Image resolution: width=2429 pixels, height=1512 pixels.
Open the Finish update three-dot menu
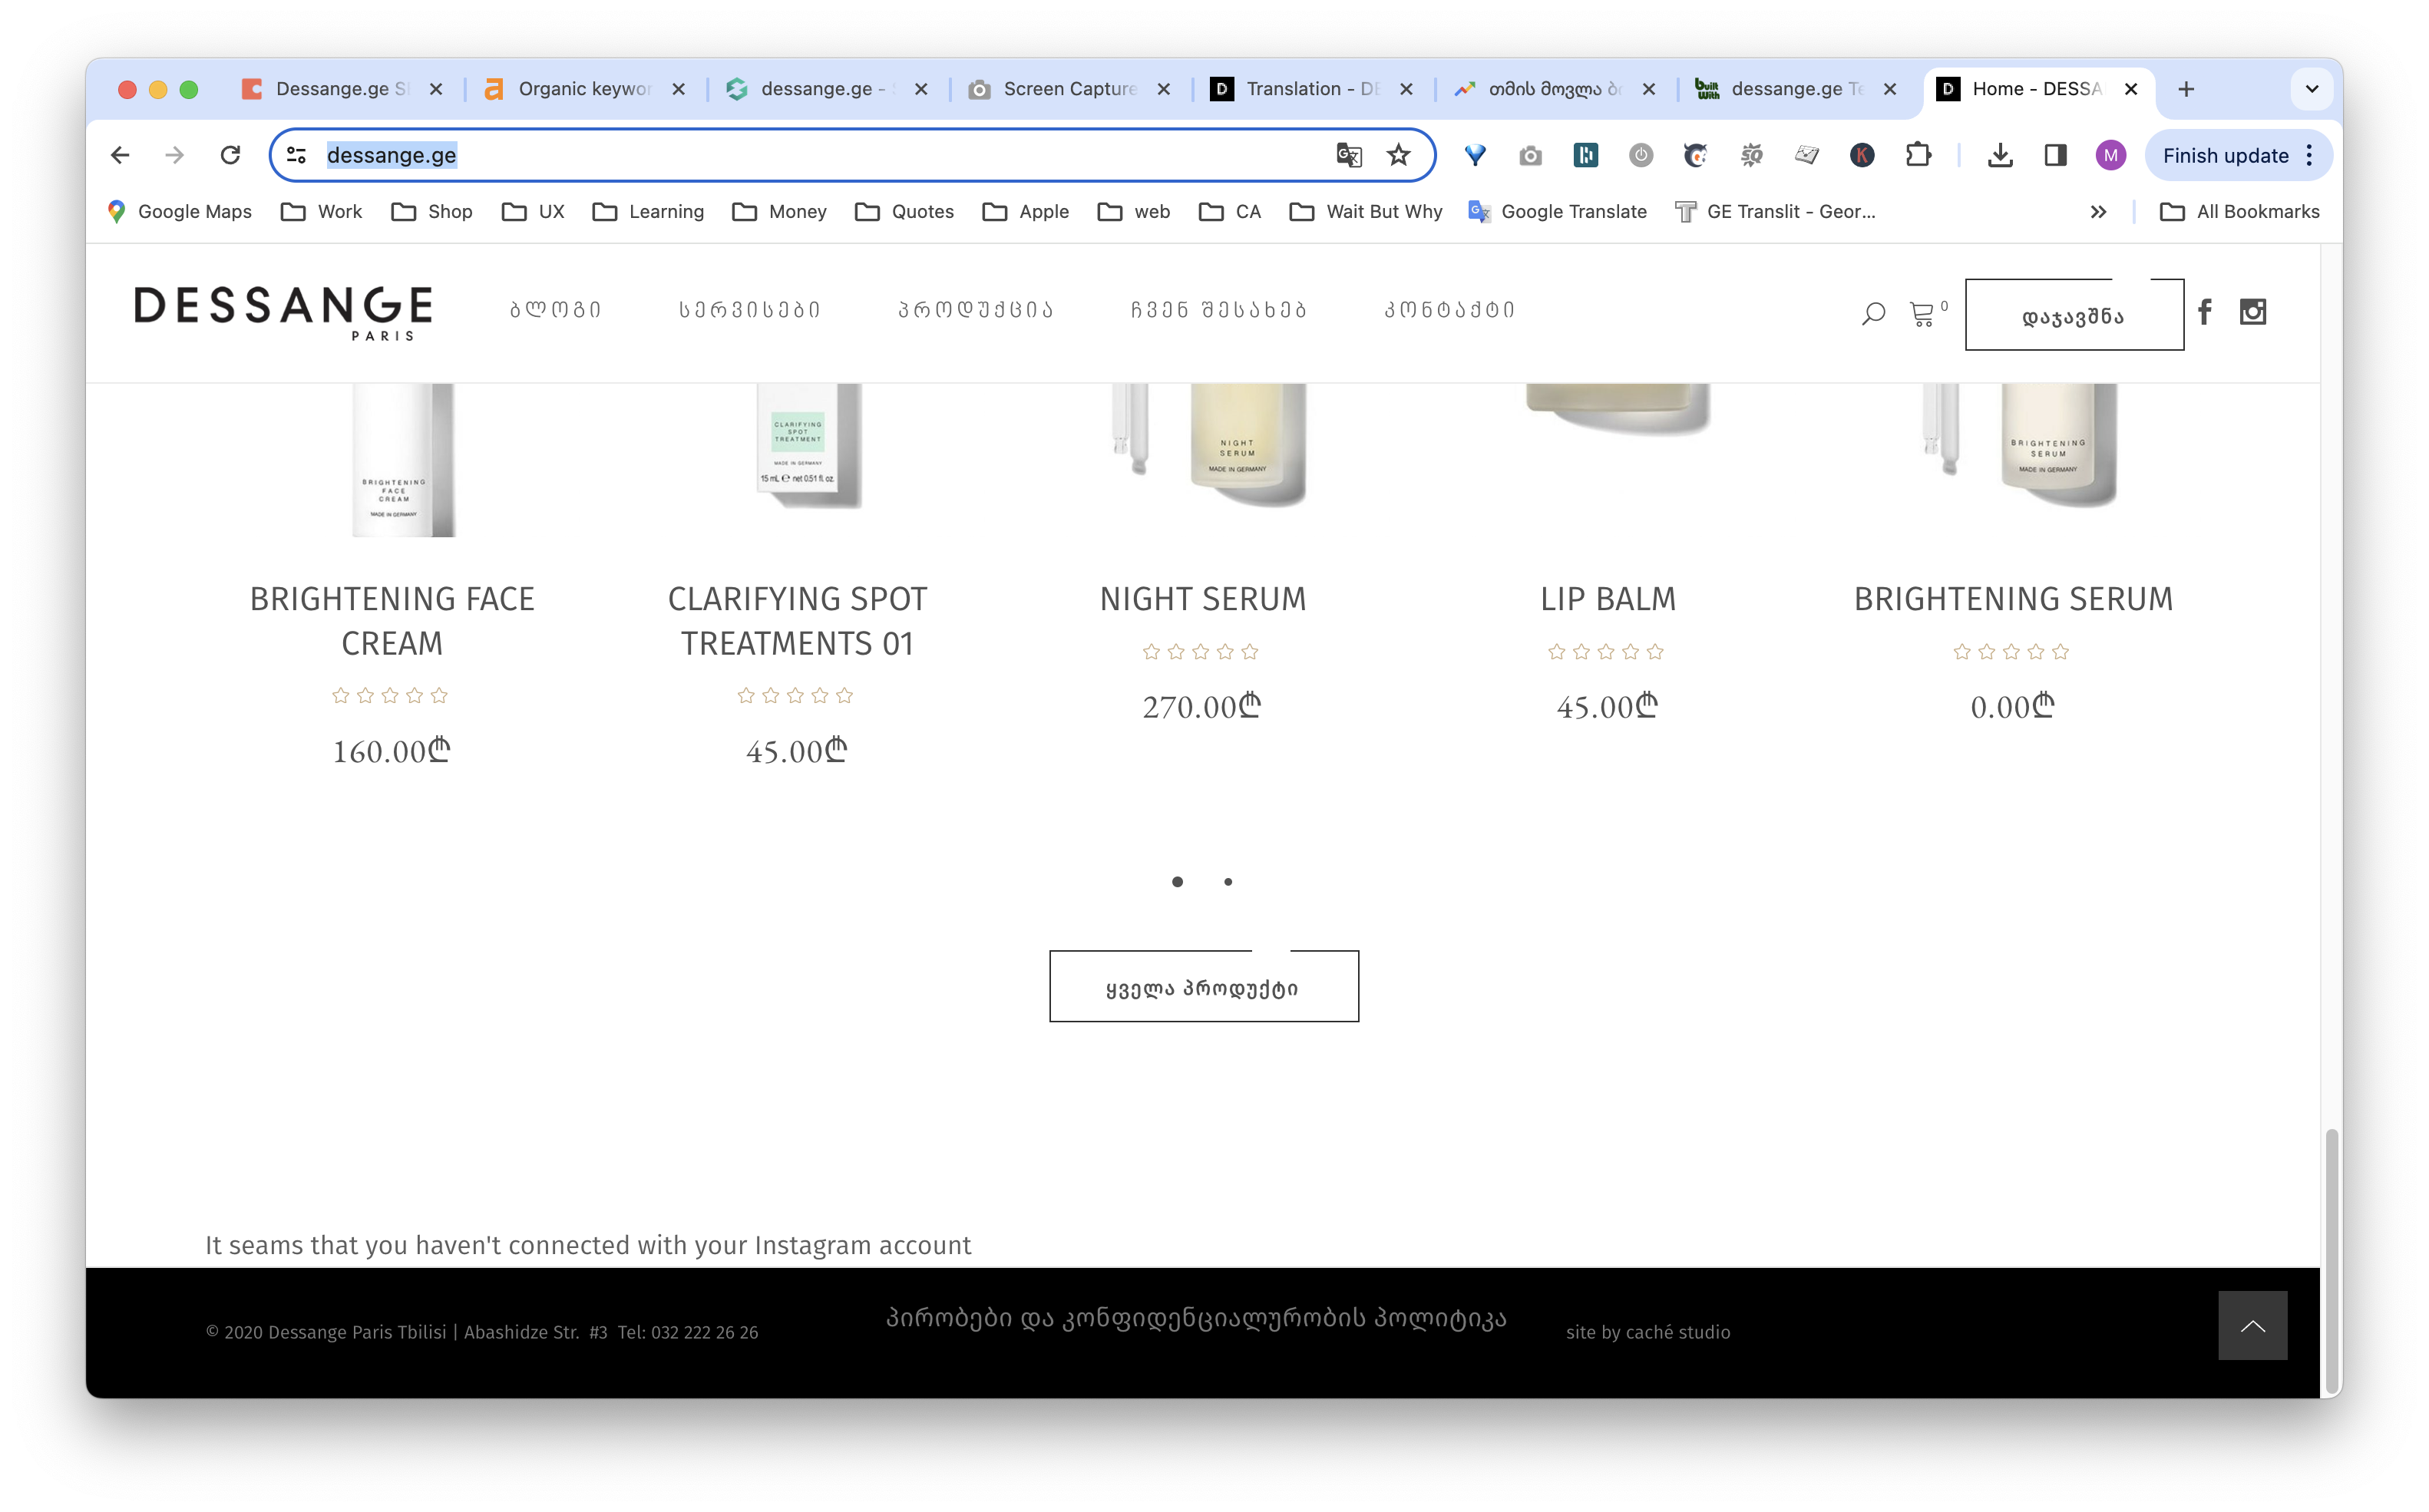tap(2309, 155)
